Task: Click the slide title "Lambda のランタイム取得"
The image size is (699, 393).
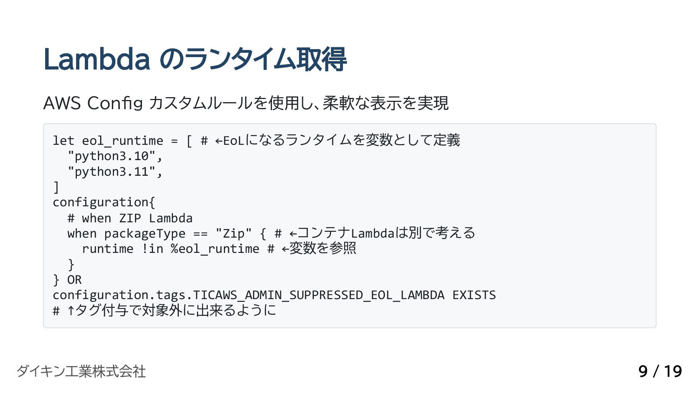Action: coord(195,59)
